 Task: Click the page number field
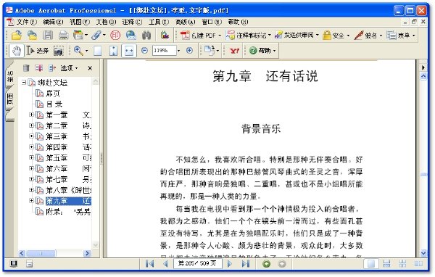tap(197, 263)
